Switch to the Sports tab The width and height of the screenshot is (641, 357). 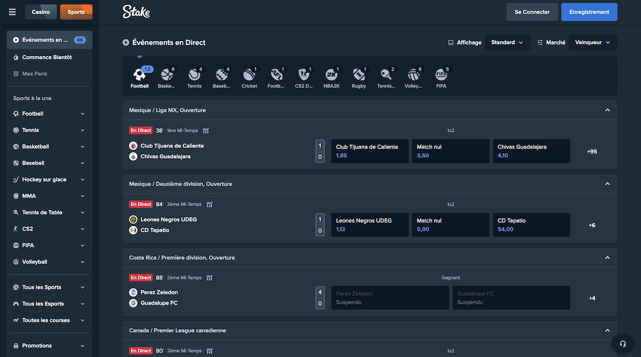point(76,12)
